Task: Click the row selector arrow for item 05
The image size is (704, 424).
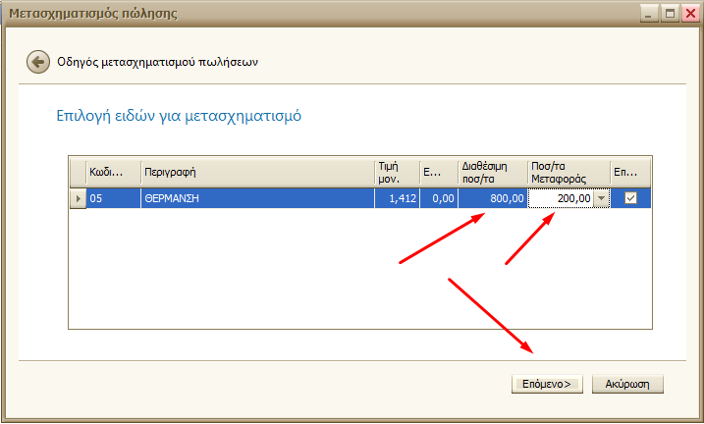Action: point(78,198)
